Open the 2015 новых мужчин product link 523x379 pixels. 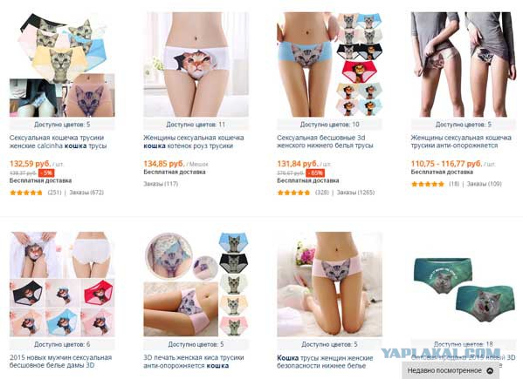[60, 362]
